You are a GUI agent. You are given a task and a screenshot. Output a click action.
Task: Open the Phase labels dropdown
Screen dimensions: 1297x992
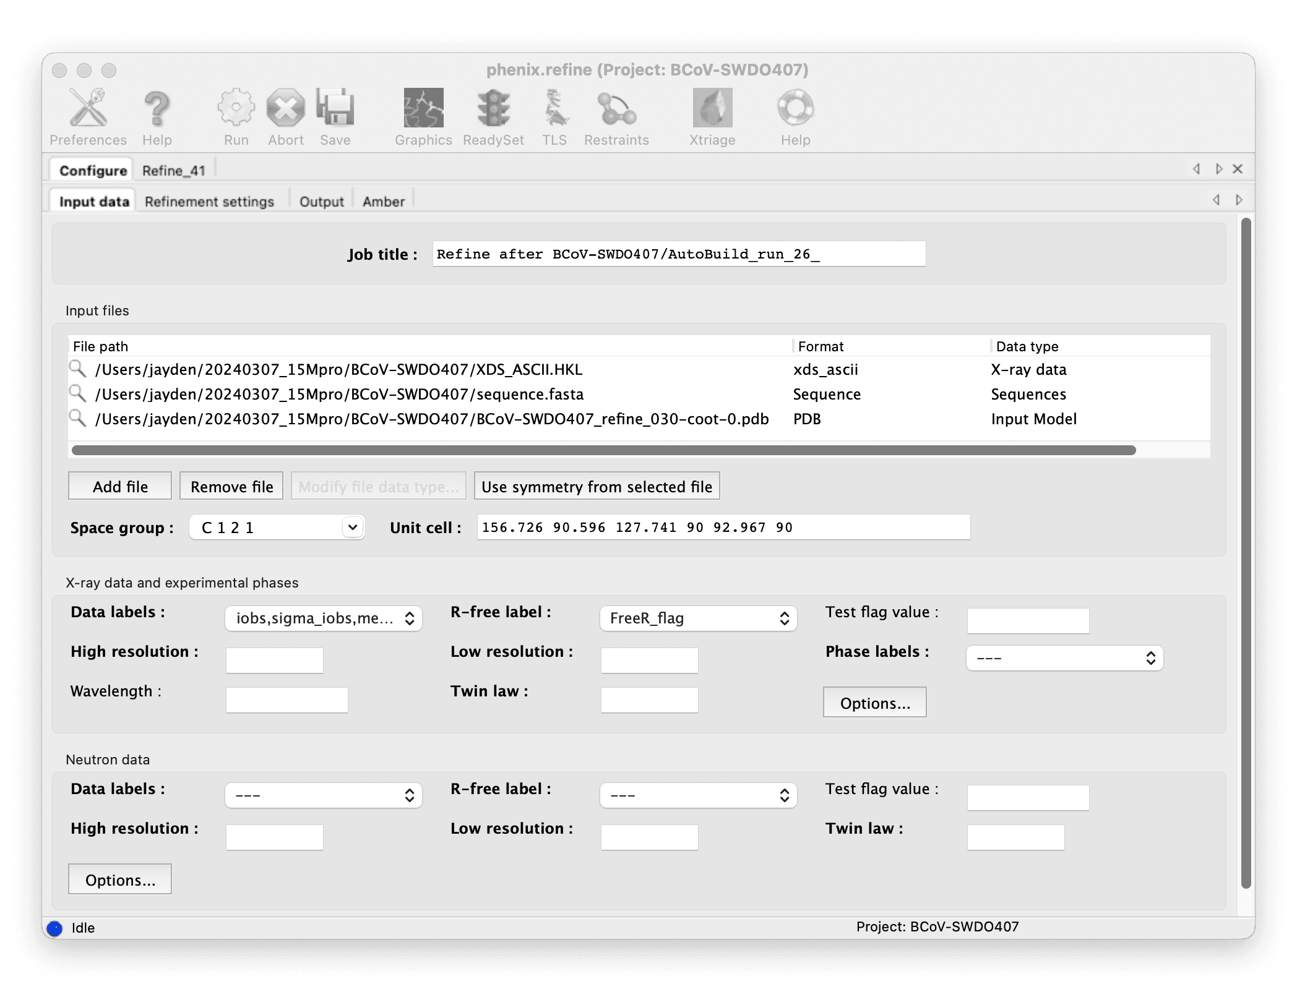pyautogui.click(x=1064, y=658)
